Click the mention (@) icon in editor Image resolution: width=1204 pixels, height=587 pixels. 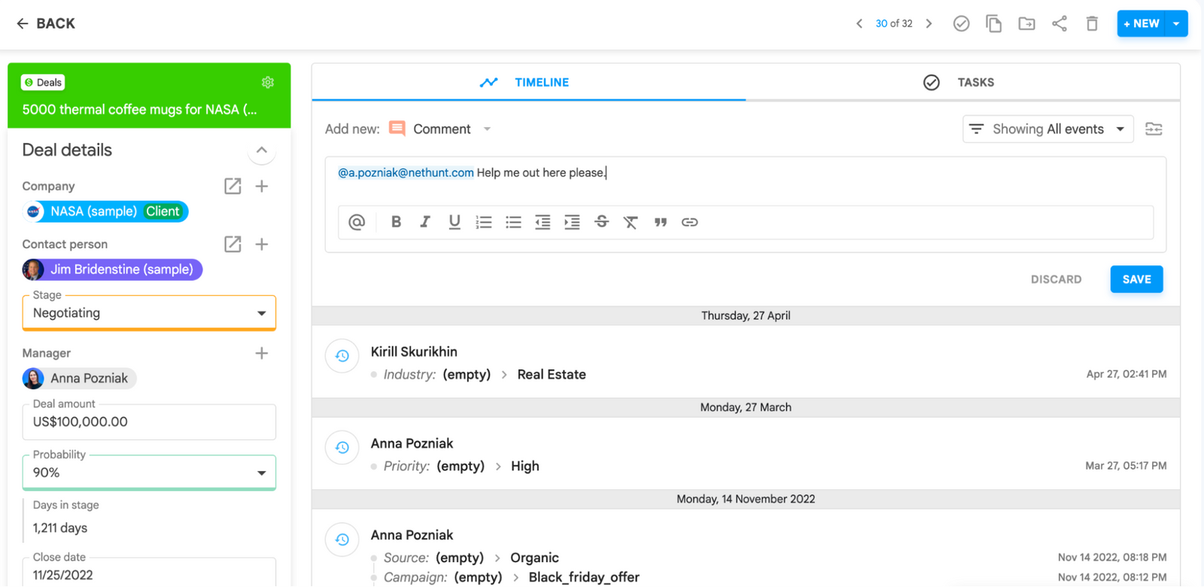coord(357,222)
